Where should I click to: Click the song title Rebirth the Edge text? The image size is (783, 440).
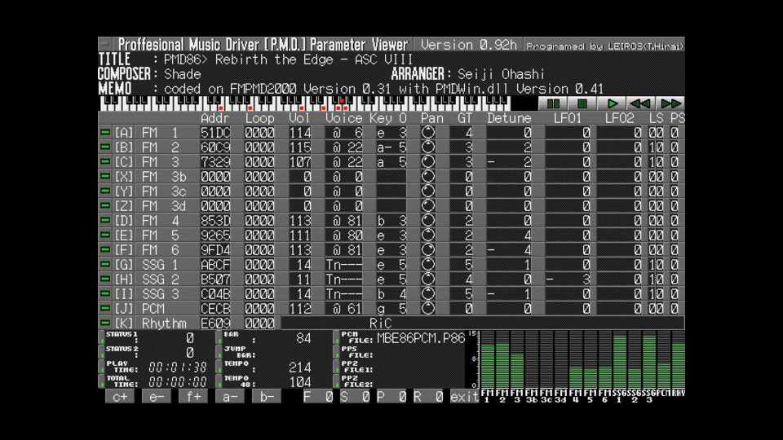(274, 59)
